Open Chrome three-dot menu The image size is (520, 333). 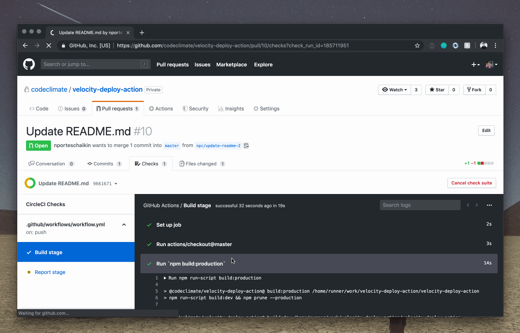(495, 45)
